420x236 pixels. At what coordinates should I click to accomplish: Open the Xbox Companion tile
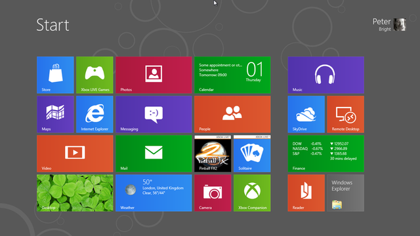(x=252, y=193)
